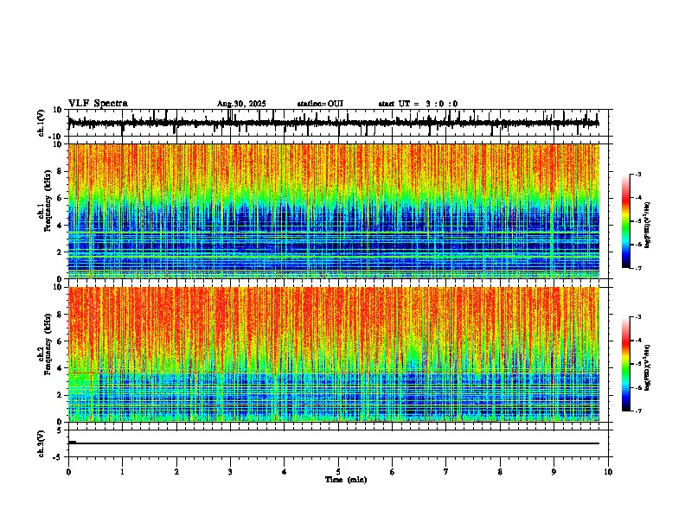Click the "ch.1(V)" waveform axis label
This screenshot has width=685, height=529.
(42, 123)
